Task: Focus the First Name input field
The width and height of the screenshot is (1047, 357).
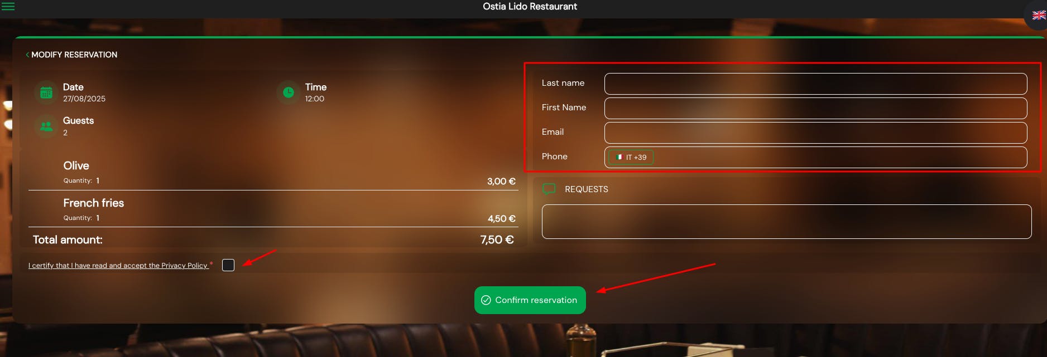Action: [x=816, y=108]
